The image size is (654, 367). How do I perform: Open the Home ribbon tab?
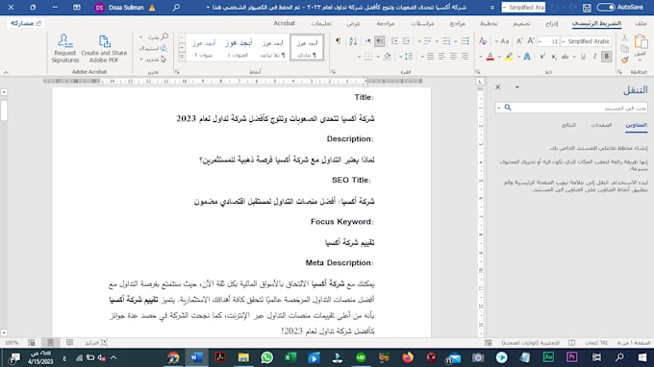[596, 23]
